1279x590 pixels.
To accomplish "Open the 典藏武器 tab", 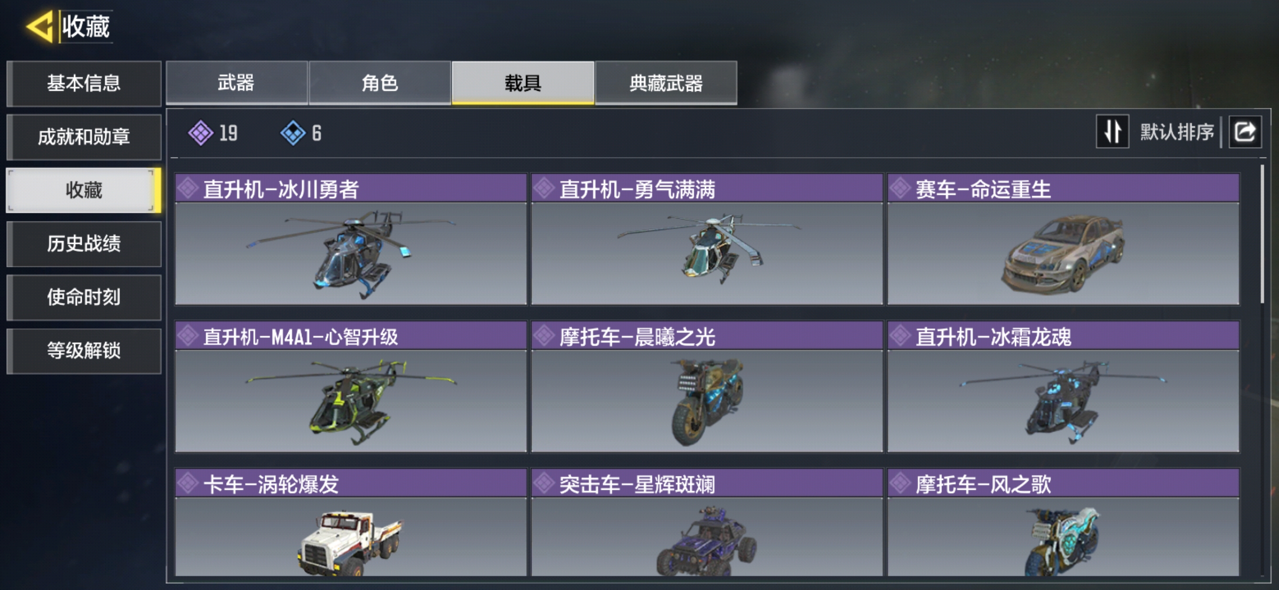I will point(666,83).
